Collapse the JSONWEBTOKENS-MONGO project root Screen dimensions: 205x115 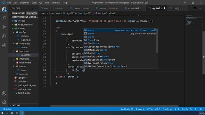[23, 17]
